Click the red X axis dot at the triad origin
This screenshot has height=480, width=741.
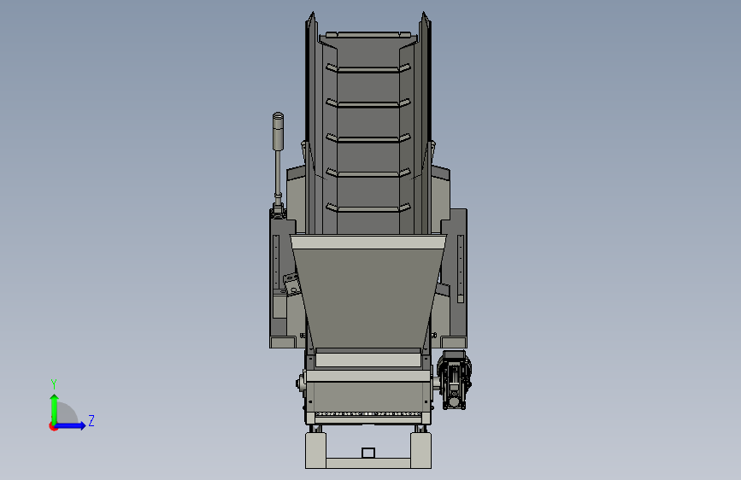[x=53, y=427]
